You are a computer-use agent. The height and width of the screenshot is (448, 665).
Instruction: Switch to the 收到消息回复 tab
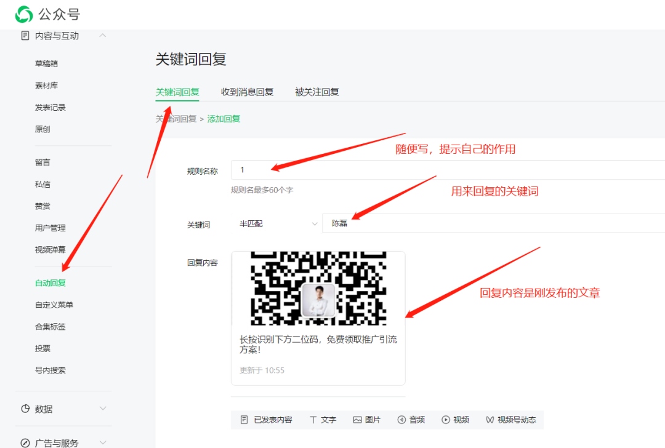pyautogui.click(x=248, y=92)
